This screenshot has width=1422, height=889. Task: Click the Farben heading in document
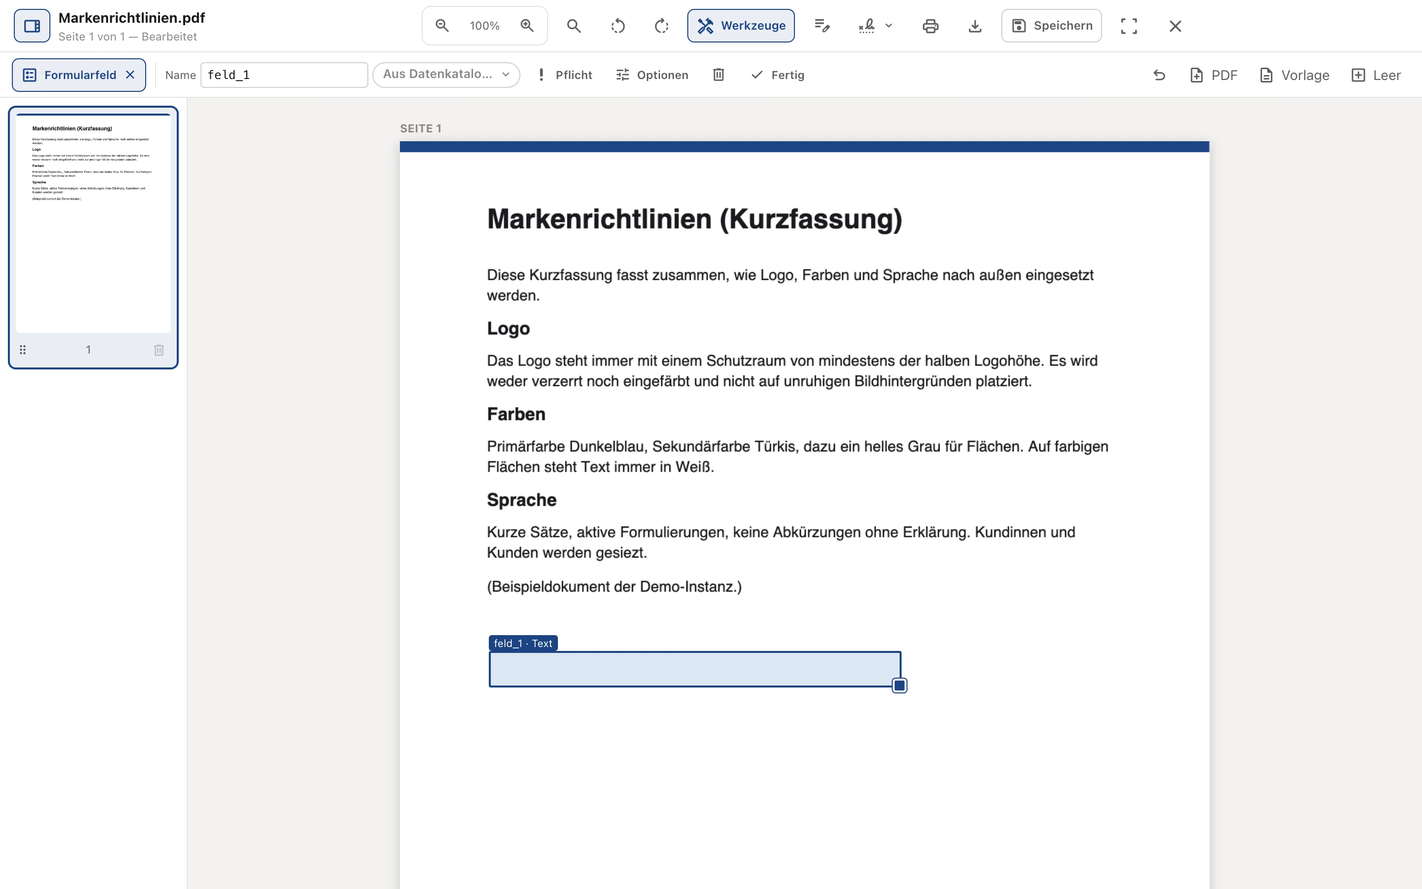click(516, 414)
